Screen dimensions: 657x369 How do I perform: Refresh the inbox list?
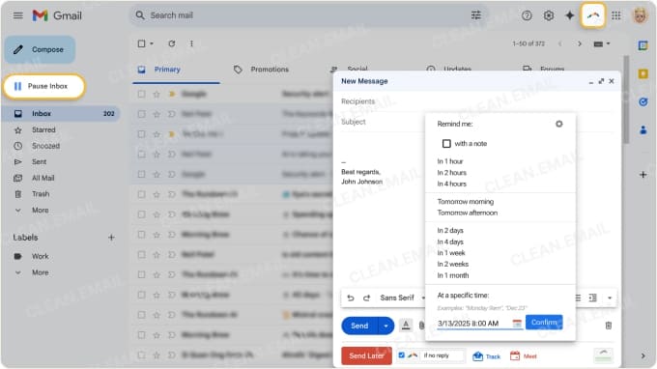pos(171,43)
